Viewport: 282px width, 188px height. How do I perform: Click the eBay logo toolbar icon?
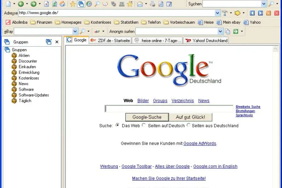point(97,31)
